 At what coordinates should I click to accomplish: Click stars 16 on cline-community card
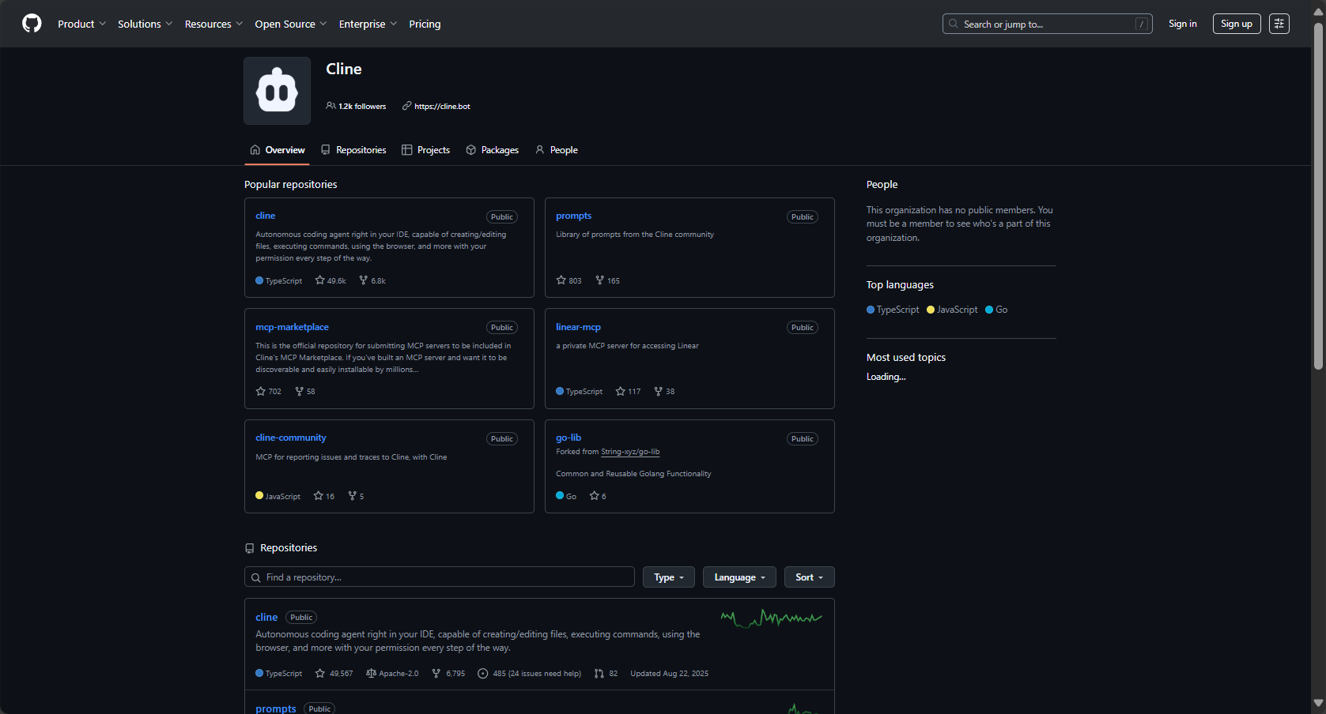[324, 496]
